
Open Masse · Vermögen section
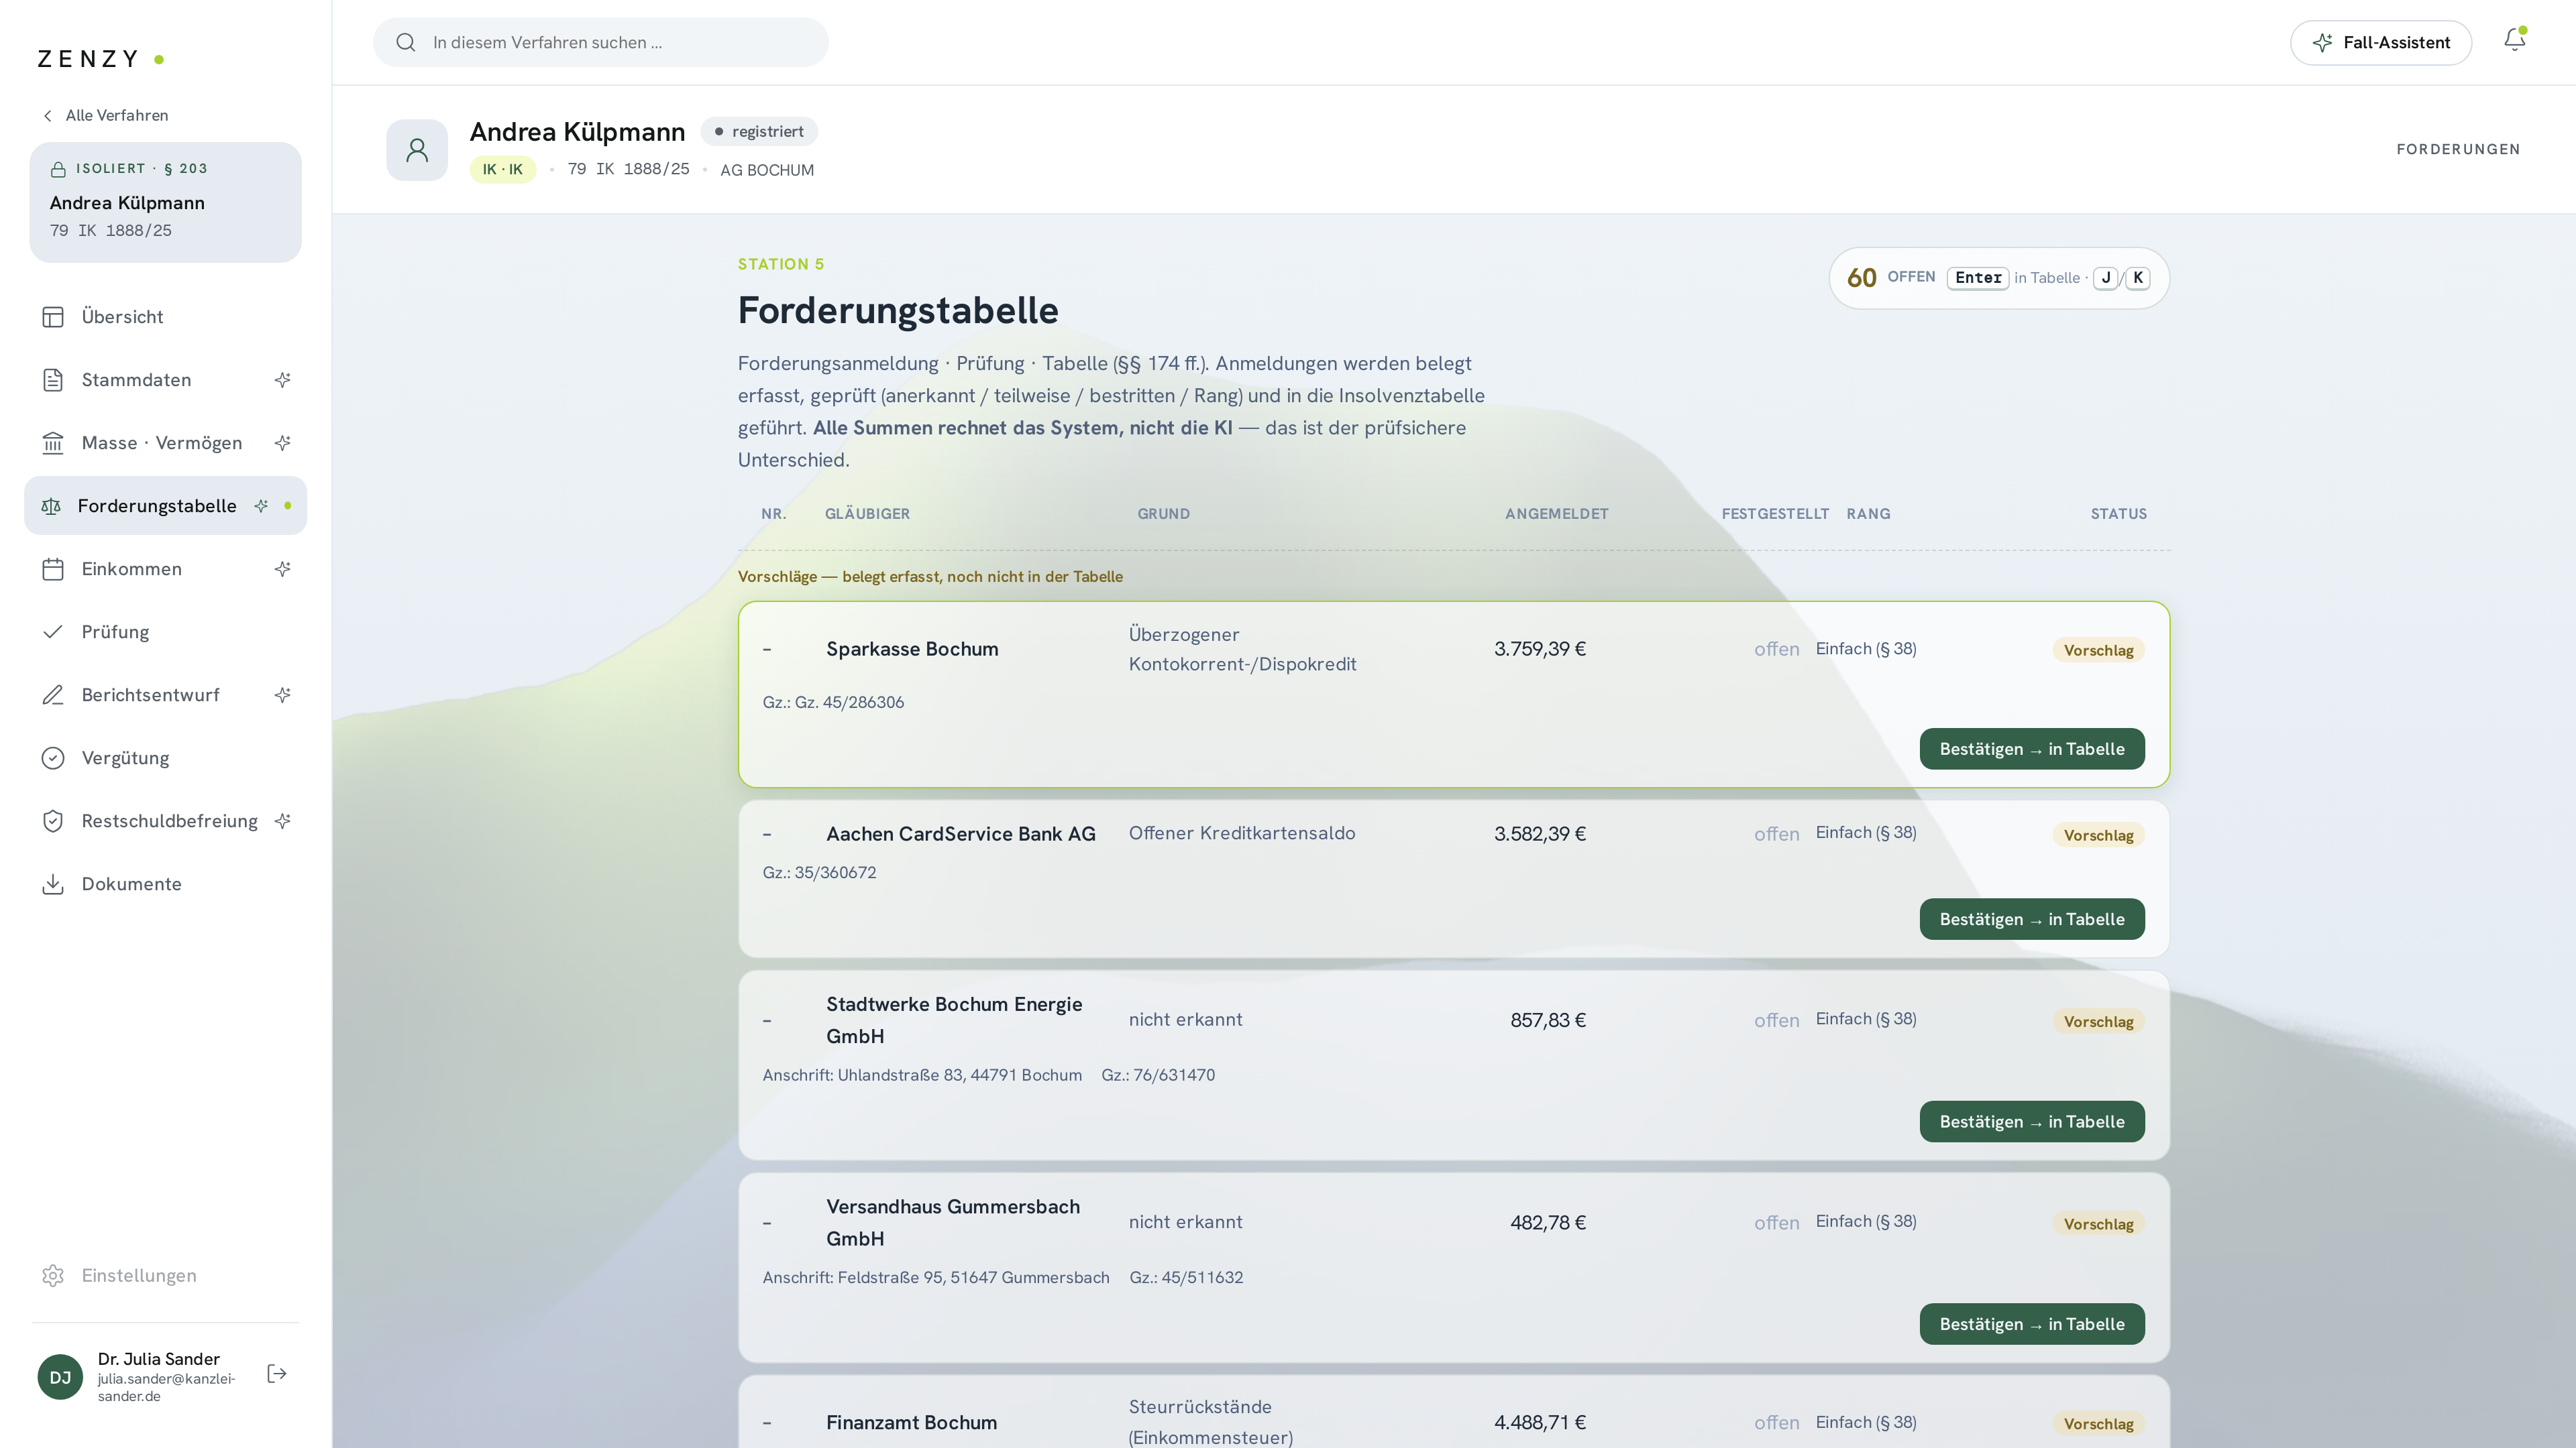pyautogui.click(x=165, y=442)
